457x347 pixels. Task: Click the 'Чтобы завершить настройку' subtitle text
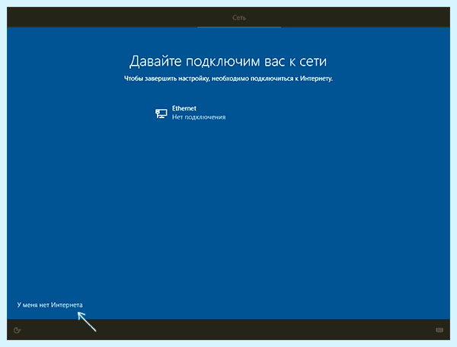(x=228, y=79)
